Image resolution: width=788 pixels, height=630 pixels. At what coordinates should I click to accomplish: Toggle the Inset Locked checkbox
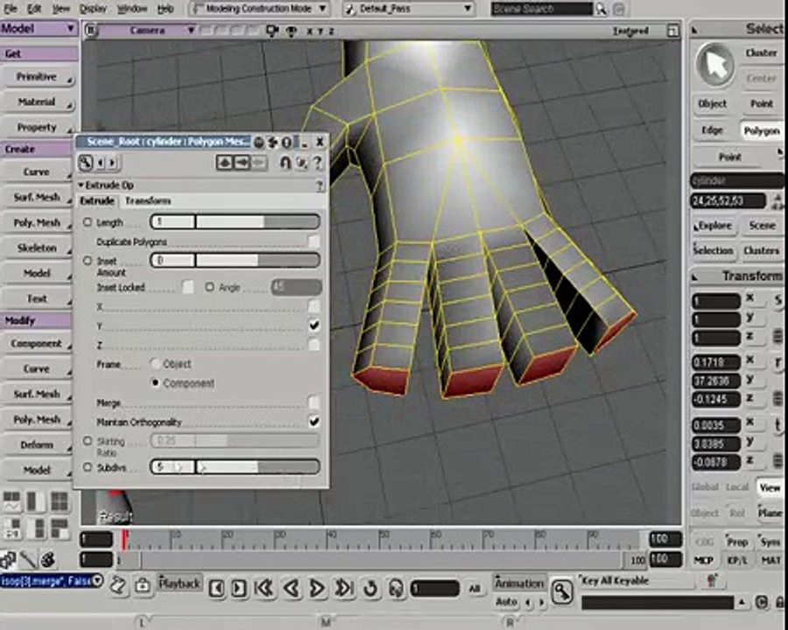(x=187, y=287)
